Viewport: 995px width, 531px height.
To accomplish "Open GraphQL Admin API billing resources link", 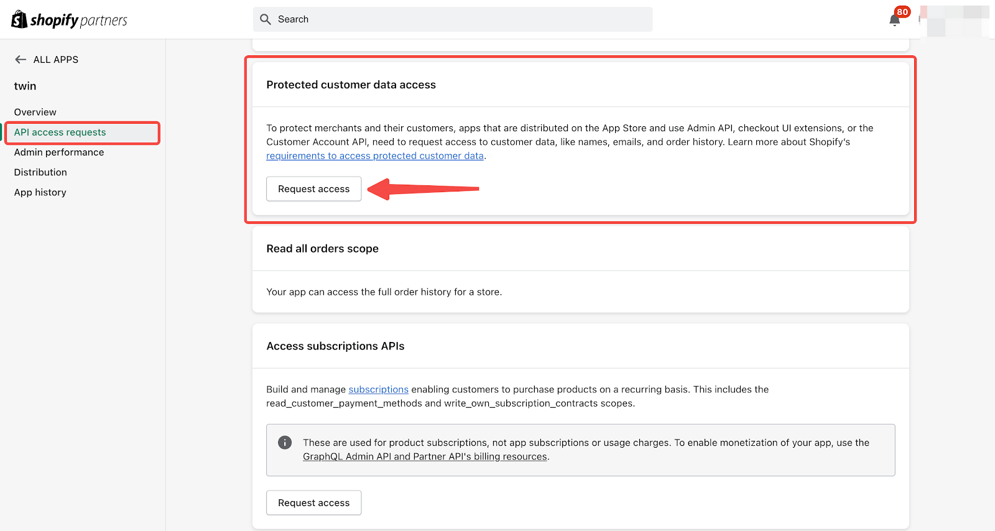I will [x=425, y=456].
